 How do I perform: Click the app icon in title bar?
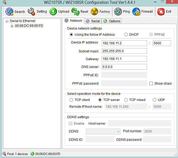pyautogui.click(x=5, y=2)
